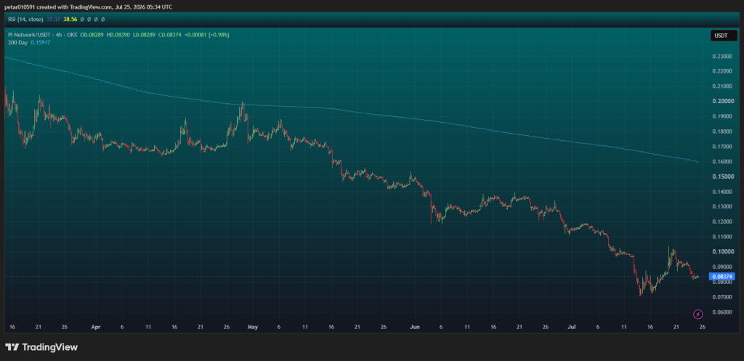Screen dimensions: 744x361
Task: Click the 0.14000 price axis label
Action: pos(721,192)
